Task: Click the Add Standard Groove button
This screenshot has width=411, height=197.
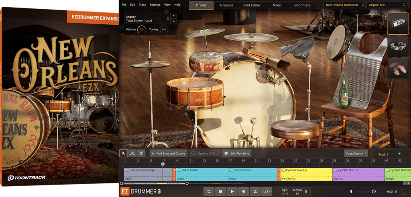Action: [x=168, y=153]
